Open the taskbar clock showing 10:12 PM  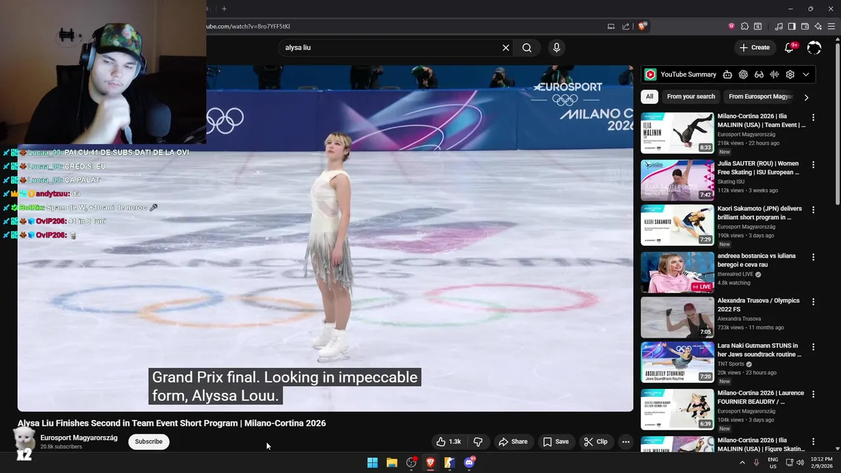821,462
